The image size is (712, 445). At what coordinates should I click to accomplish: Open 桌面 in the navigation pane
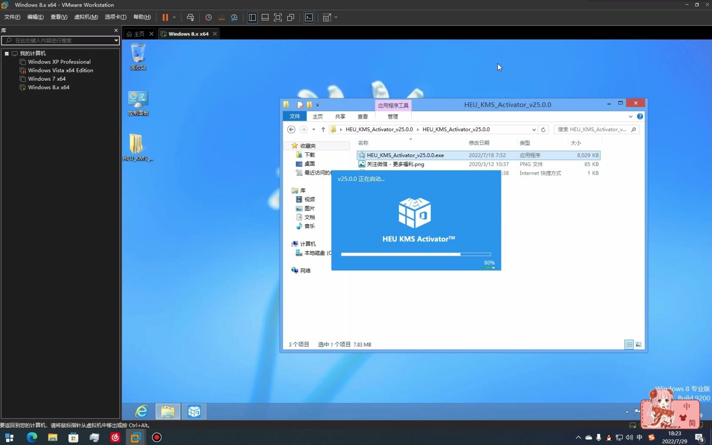tap(305, 164)
